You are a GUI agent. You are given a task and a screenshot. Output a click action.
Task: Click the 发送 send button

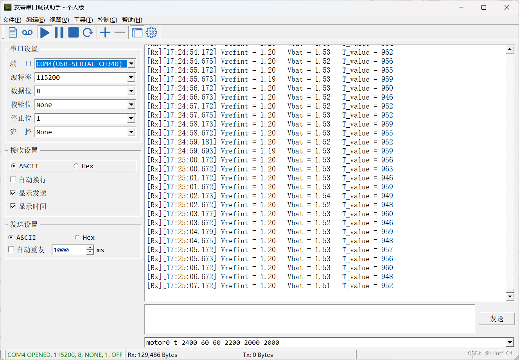(497, 319)
